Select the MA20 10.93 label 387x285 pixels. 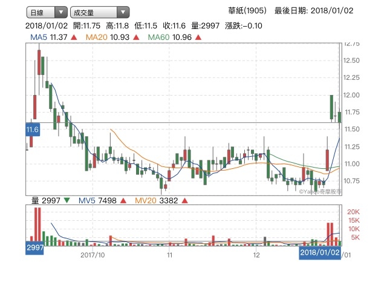click(x=108, y=38)
